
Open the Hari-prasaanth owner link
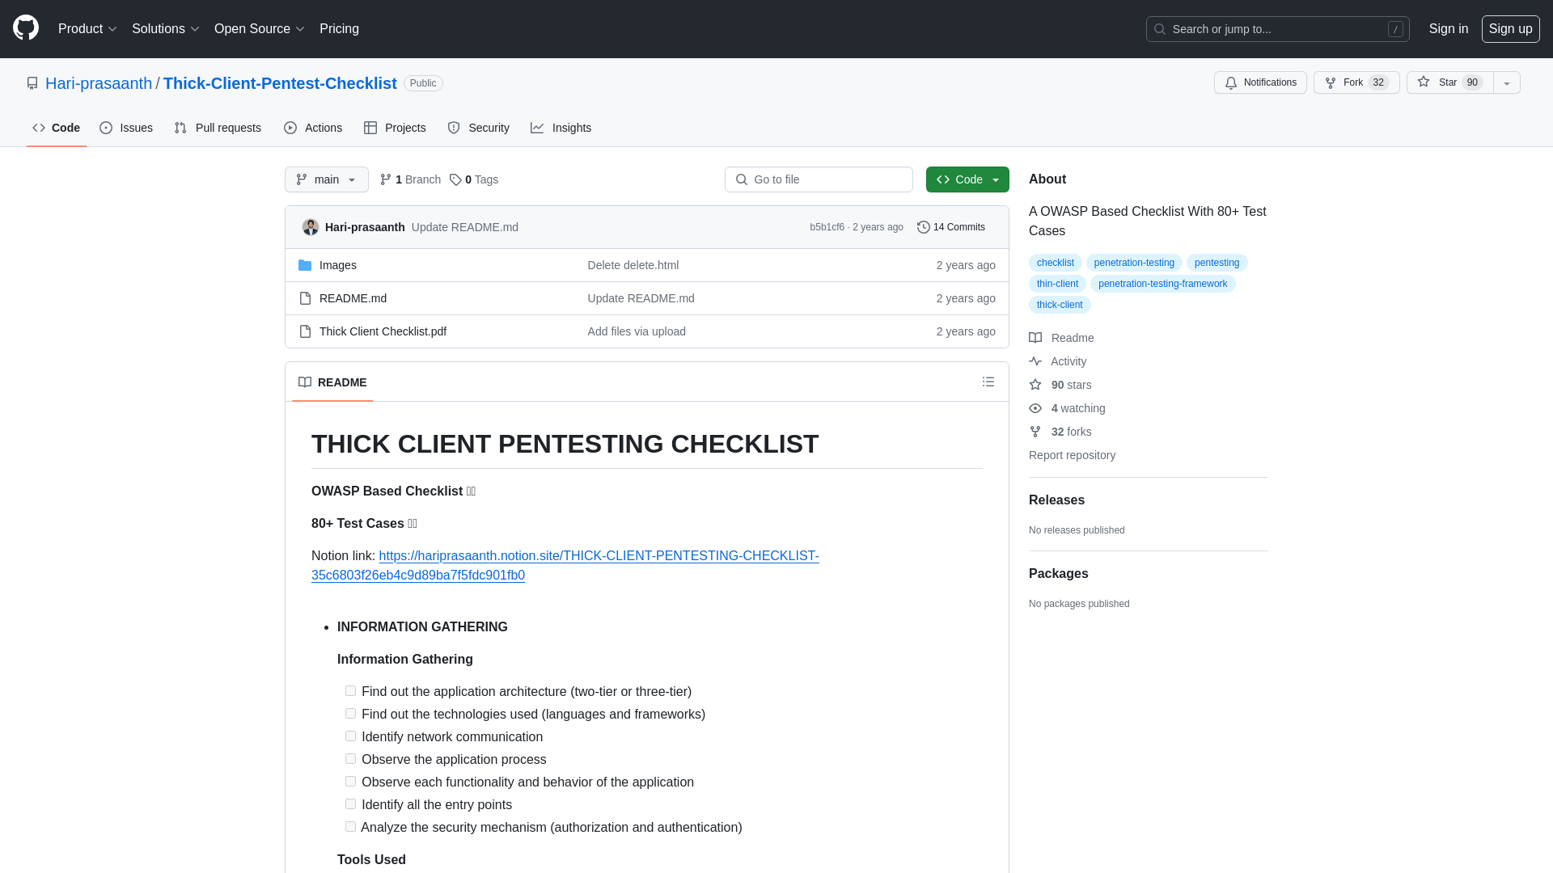(99, 83)
